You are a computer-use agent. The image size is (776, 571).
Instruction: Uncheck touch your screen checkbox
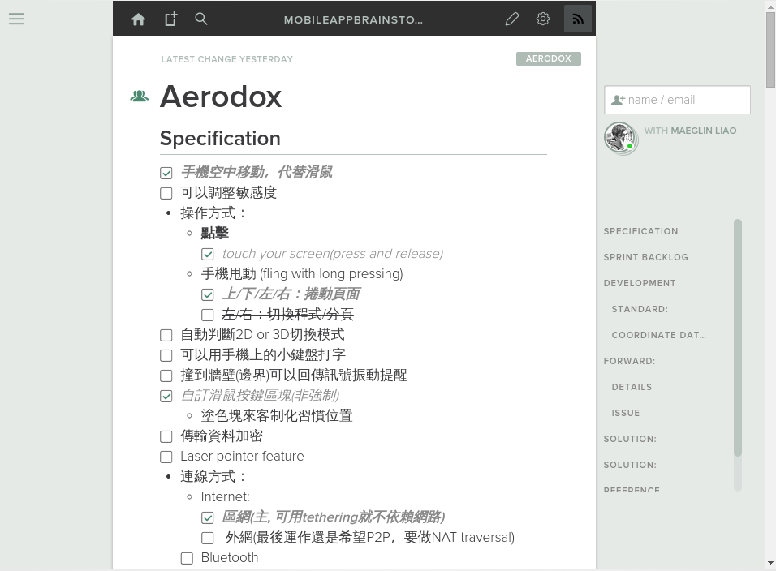207,254
